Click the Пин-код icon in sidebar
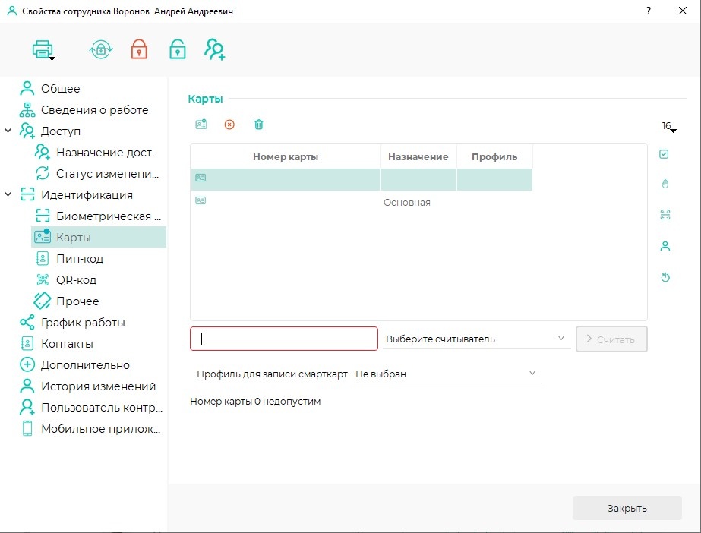This screenshot has height=533, width=701. tap(43, 259)
